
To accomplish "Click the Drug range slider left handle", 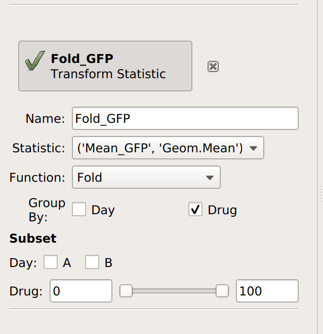I will 126,291.
